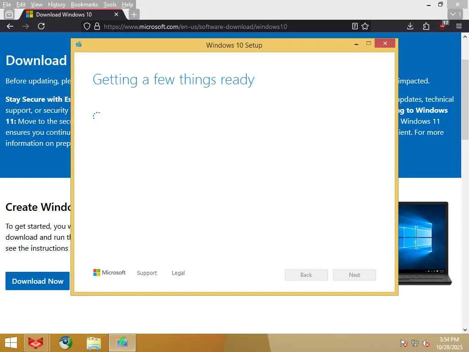This screenshot has width=469, height=352.
Task: Click the Action Center flag tray icon
Action: point(404,343)
